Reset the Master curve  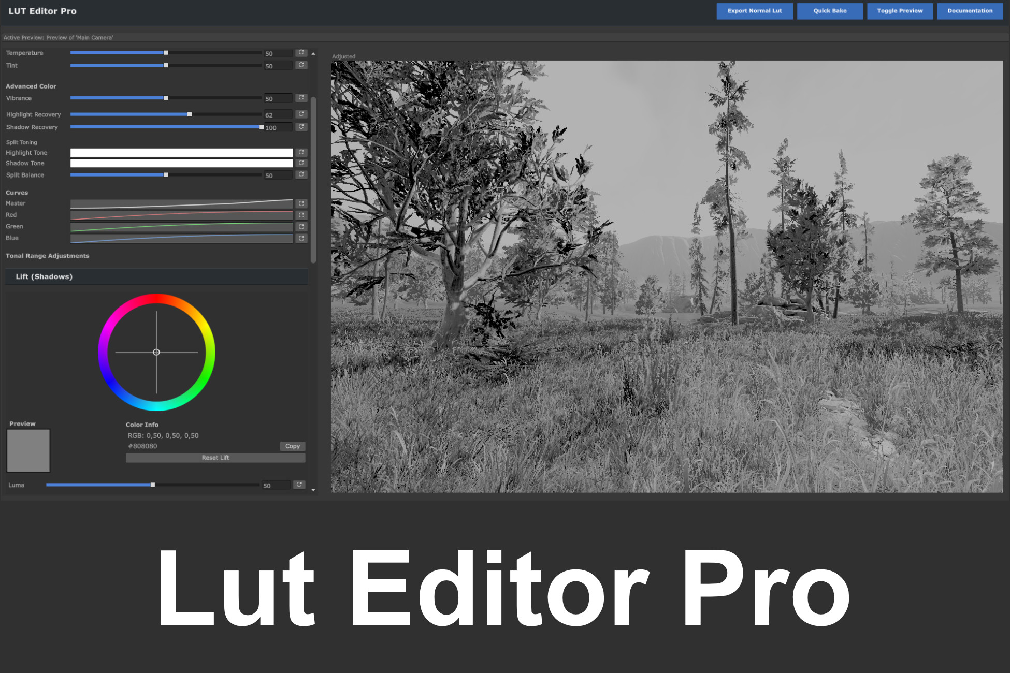point(301,203)
